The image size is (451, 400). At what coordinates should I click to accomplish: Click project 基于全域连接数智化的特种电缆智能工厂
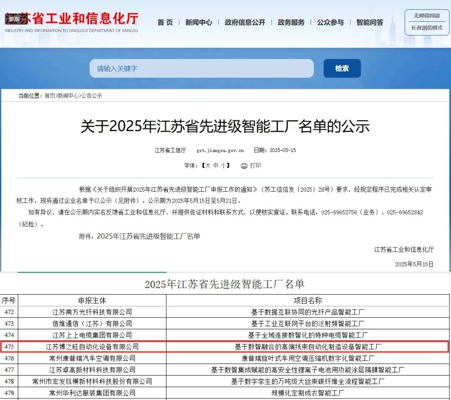(x=308, y=335)
